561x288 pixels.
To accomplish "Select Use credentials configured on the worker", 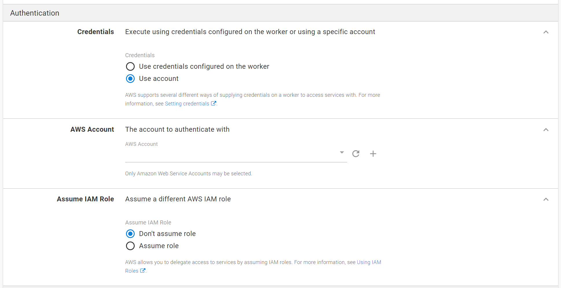I will coord(130,66).
